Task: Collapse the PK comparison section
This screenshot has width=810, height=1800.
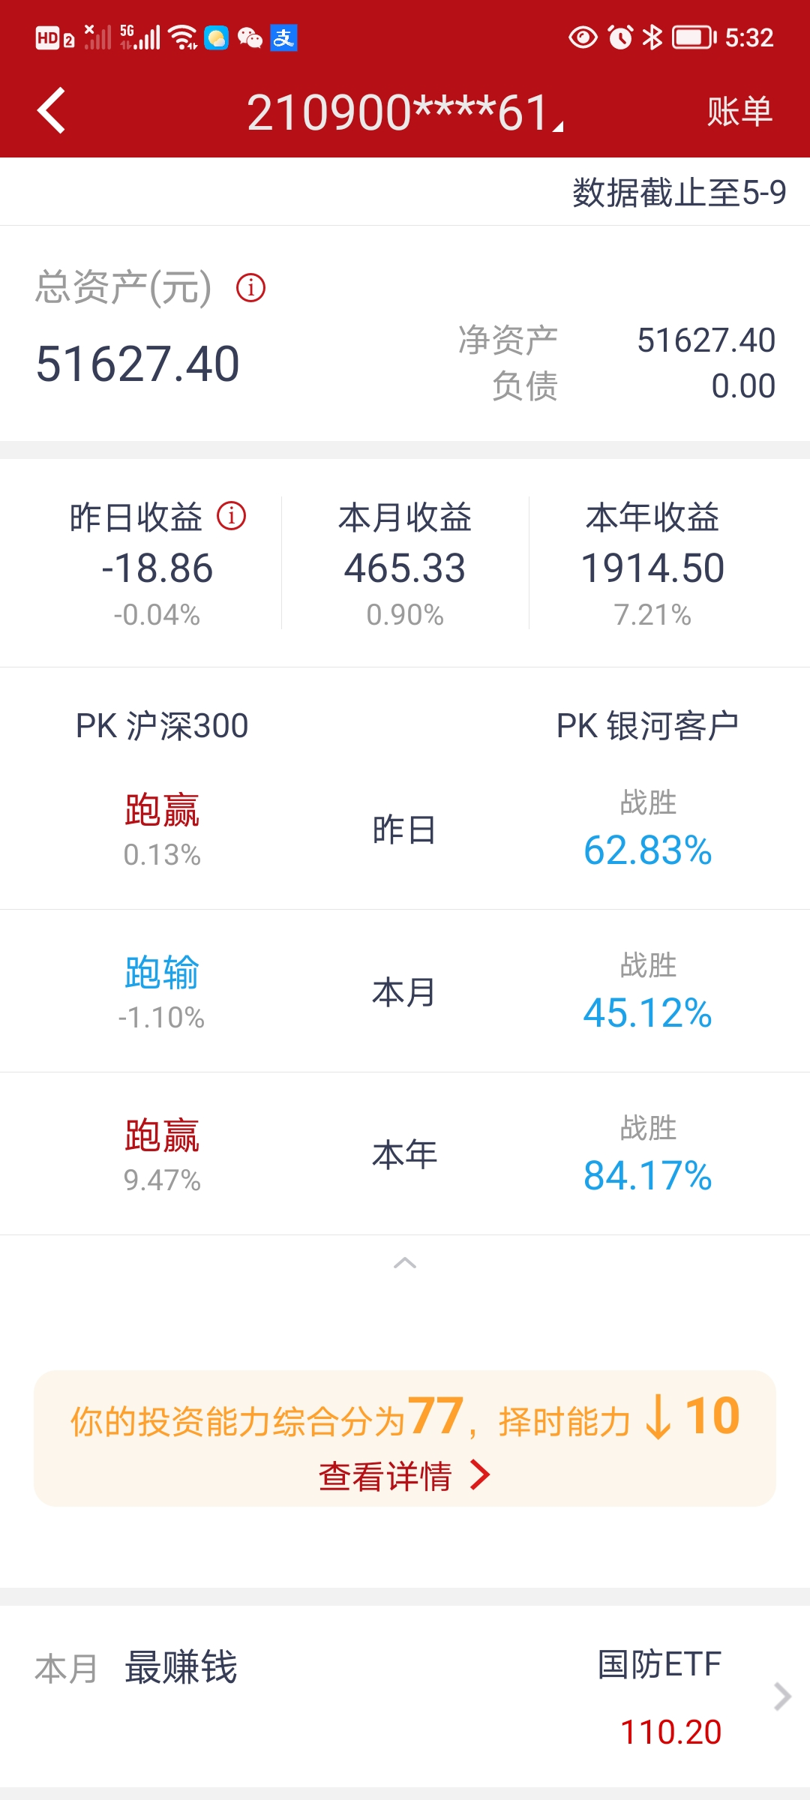Action: 405,1263
